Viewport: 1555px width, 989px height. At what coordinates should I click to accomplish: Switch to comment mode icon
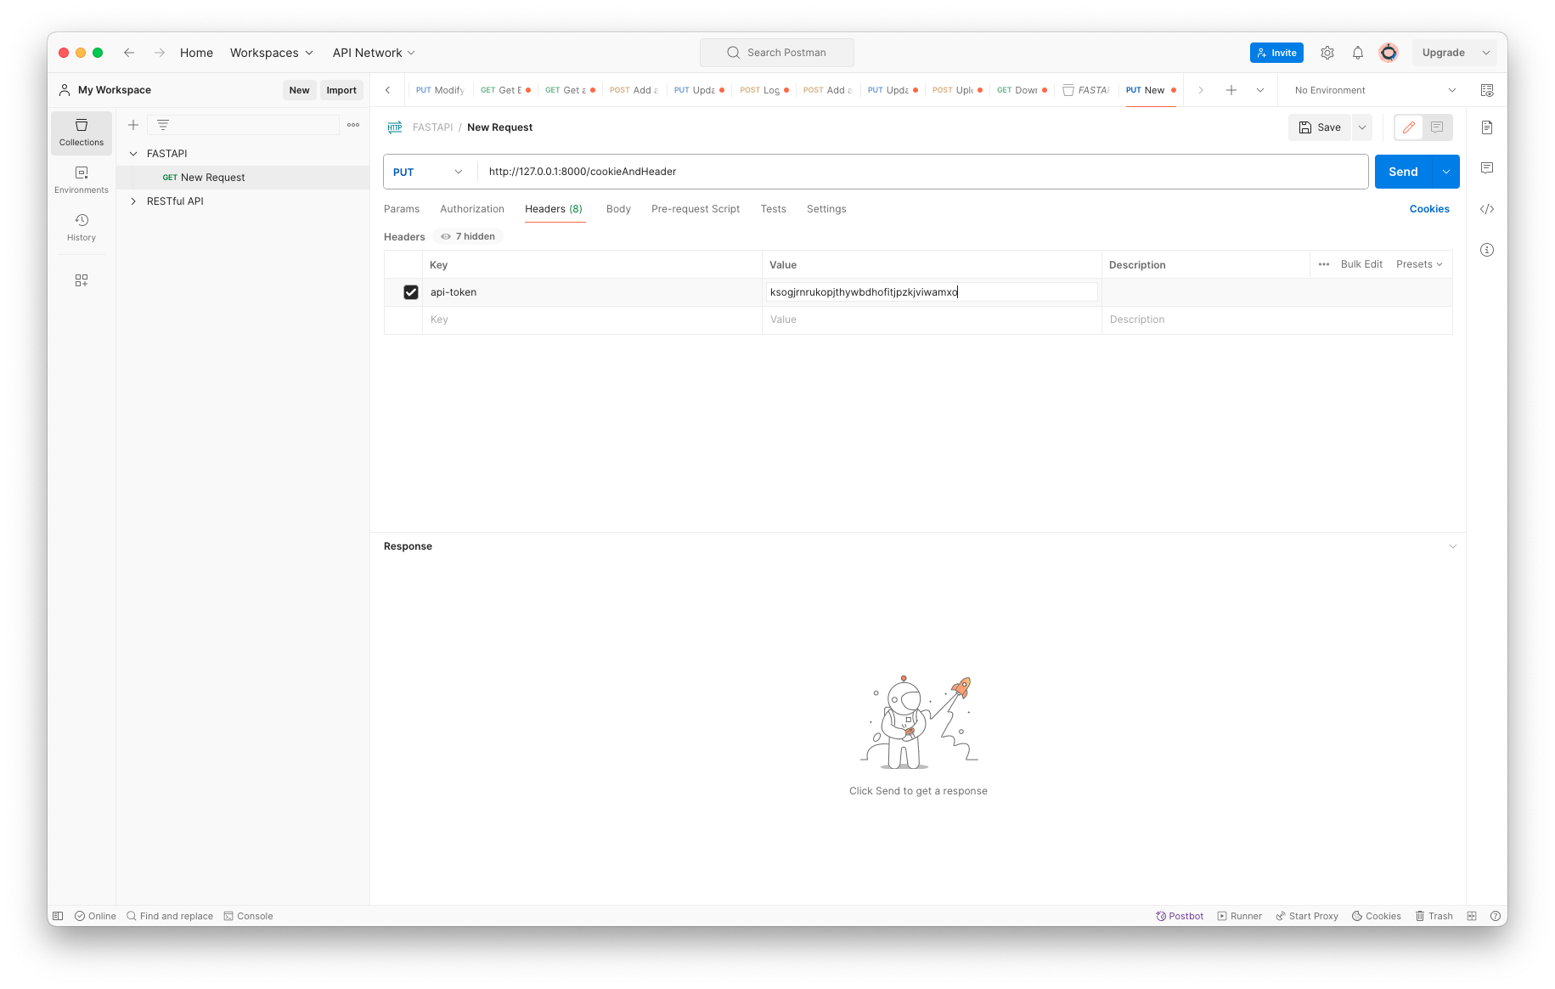coord(1437,127)
